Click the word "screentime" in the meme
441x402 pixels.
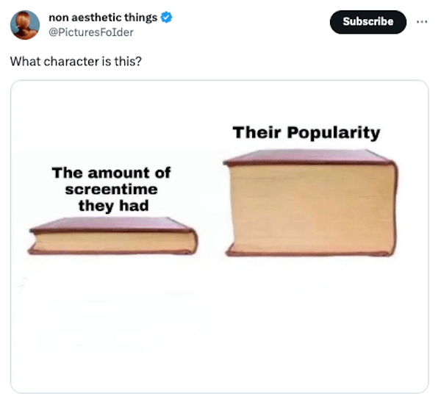(111, 189)
